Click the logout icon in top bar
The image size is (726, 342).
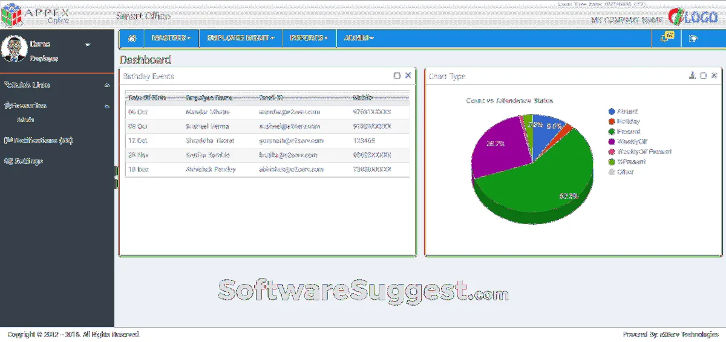tap(693, 38)
